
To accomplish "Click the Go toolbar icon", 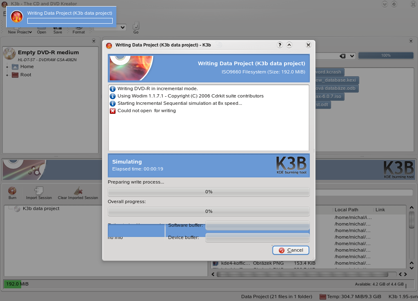I will tap(136, 28).
